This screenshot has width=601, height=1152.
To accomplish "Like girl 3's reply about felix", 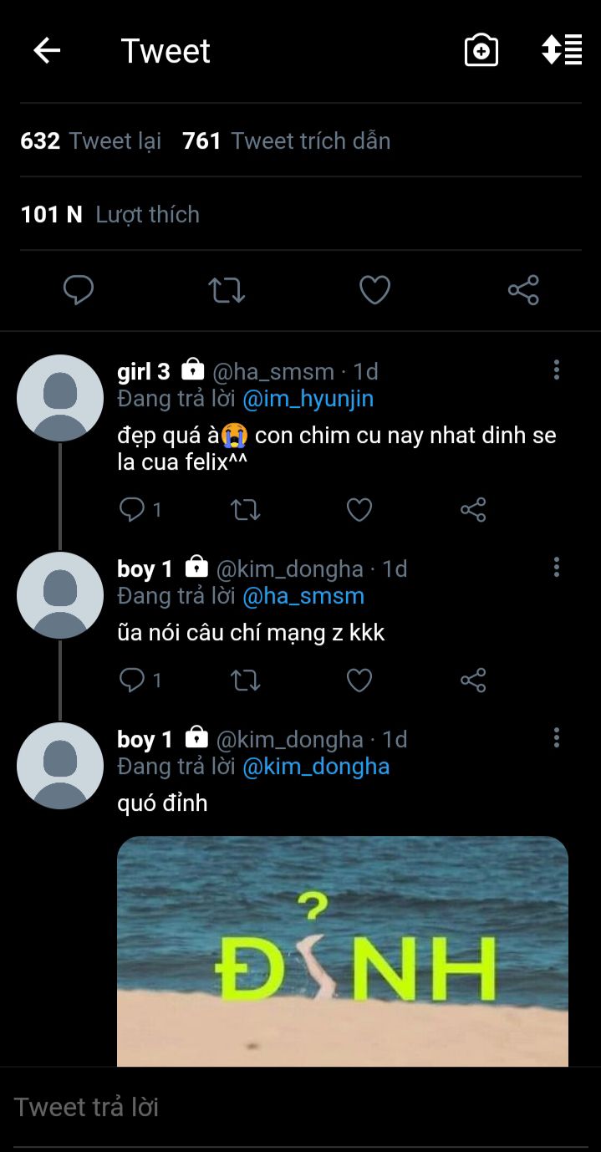I will (x=359, y=510).
